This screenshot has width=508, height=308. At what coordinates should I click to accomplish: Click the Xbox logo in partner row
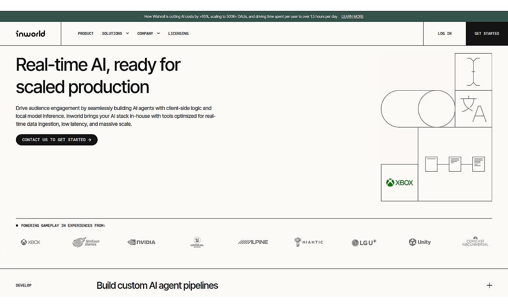[x=30, y=242]
